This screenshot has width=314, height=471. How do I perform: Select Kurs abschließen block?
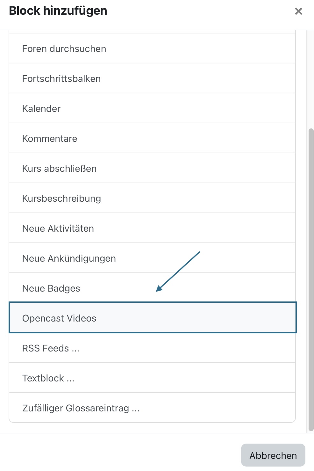tap(152, 168)
